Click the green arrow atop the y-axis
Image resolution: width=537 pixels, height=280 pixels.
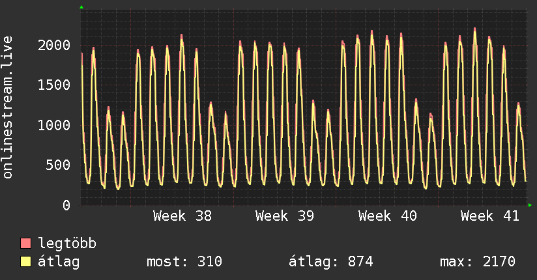(81, 7)
